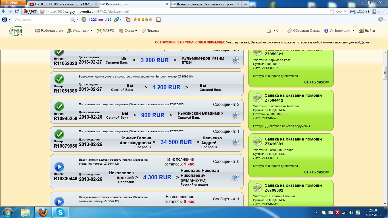Click green checkmark of order R11061386

(x=59, y=79)
